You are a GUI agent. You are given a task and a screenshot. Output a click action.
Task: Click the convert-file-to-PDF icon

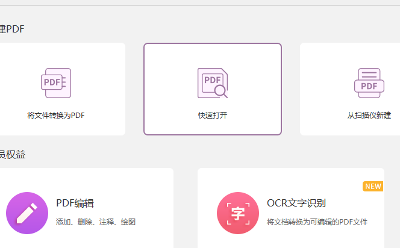coord(56,83)
